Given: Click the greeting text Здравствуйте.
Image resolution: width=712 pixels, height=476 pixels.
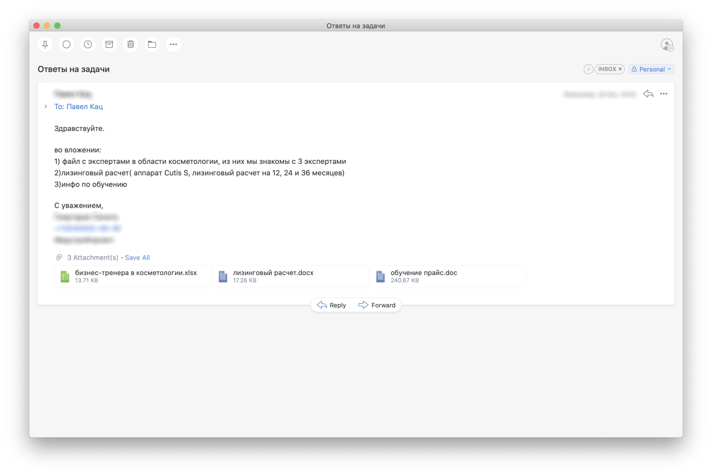Looking at the screenshot, I should click(x=79, y=129).
